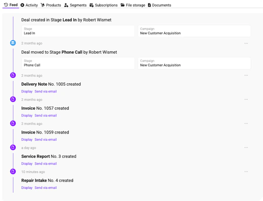Click the Repair Intake document timeline icon
Screen dimensions: 263x201
(13, 171)
